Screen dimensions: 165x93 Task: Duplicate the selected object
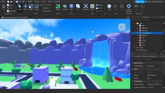coord(11,11)
